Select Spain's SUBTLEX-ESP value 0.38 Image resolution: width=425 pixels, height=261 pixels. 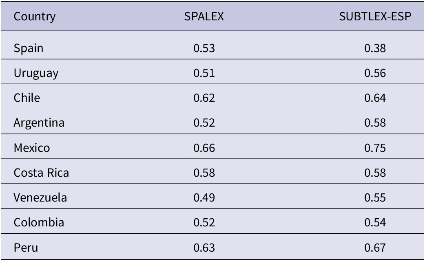tap(375, 48)
